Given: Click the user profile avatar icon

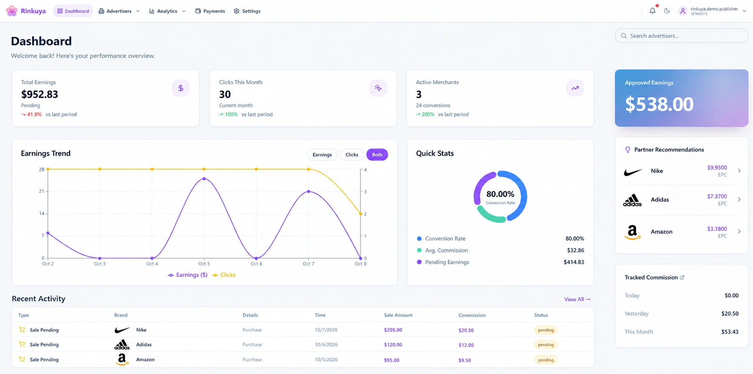Looking at the screenshot, I should (x=683, y=11).
